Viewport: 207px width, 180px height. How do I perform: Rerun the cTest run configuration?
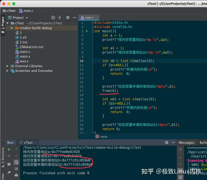tap(9, 149)
